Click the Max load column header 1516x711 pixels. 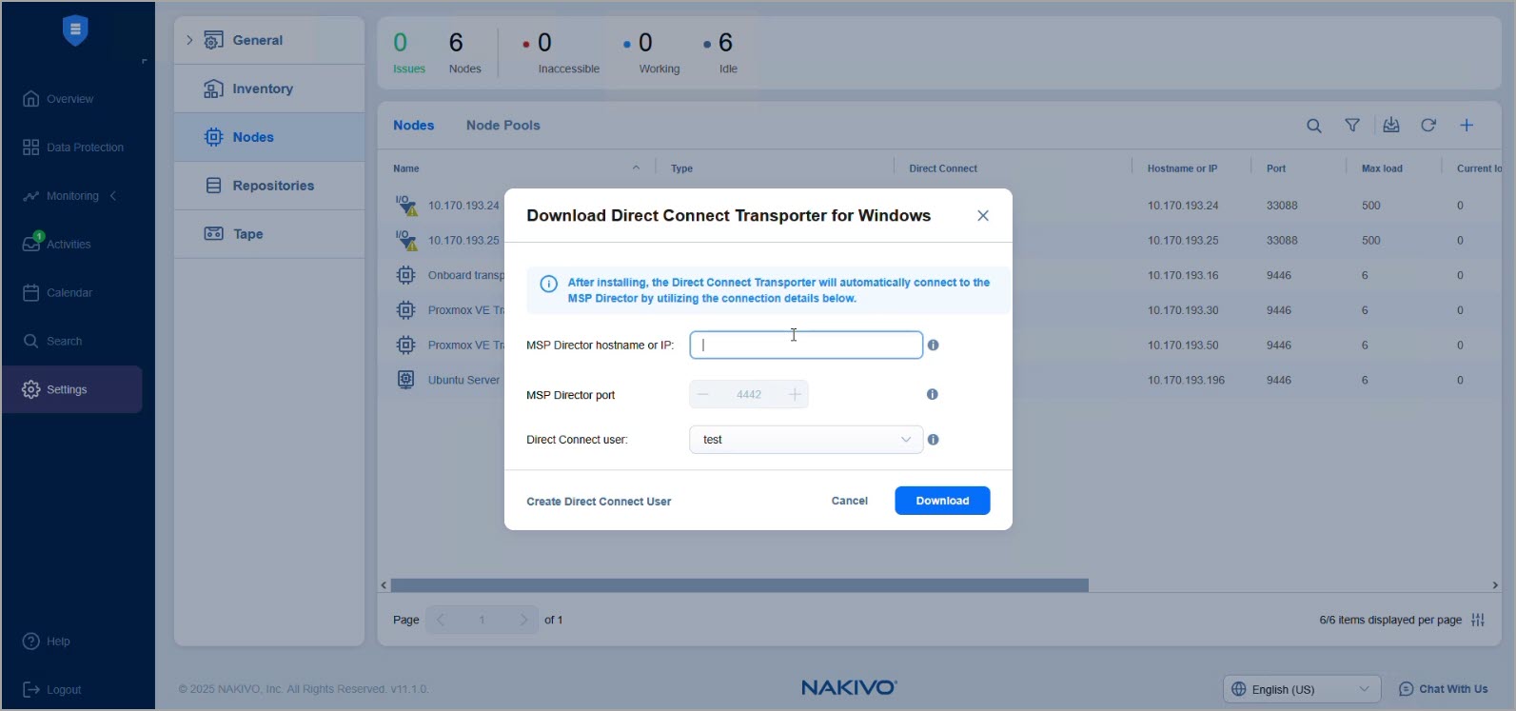pos(1382,168)
